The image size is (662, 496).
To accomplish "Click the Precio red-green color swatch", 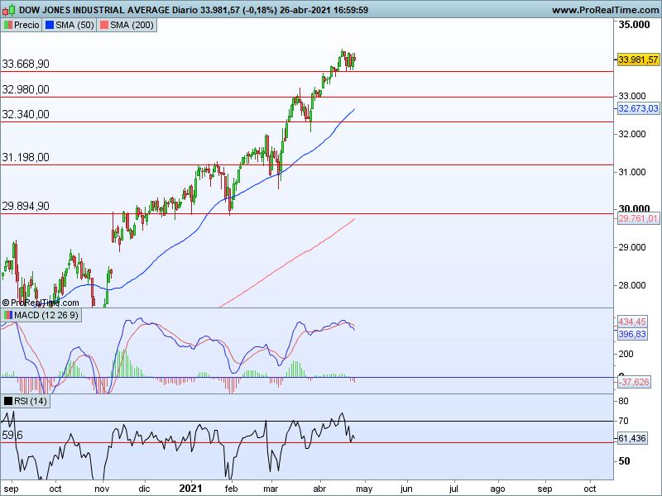I will pyautogui.click(x=8, y=25).
